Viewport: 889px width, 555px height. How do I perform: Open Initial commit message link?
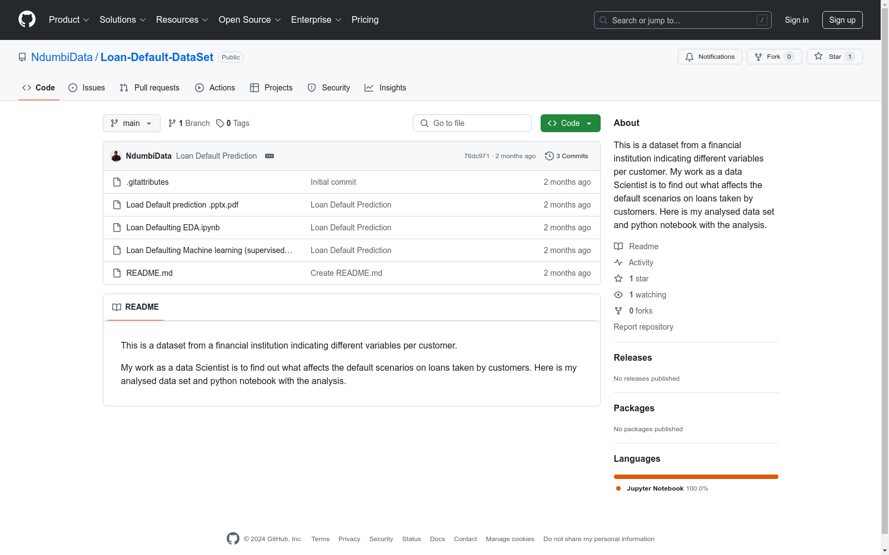tap(333, 182)
